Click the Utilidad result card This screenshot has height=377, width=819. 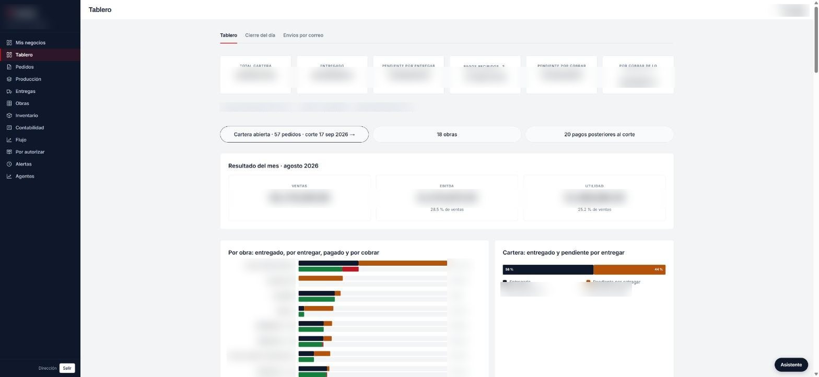coord(594,198)
